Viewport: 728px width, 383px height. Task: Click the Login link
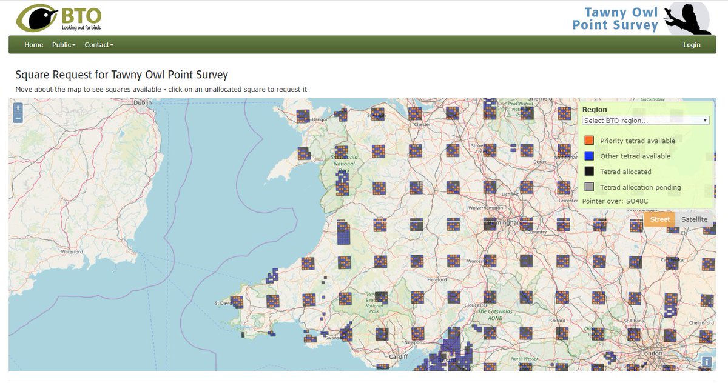coord(692,45)
